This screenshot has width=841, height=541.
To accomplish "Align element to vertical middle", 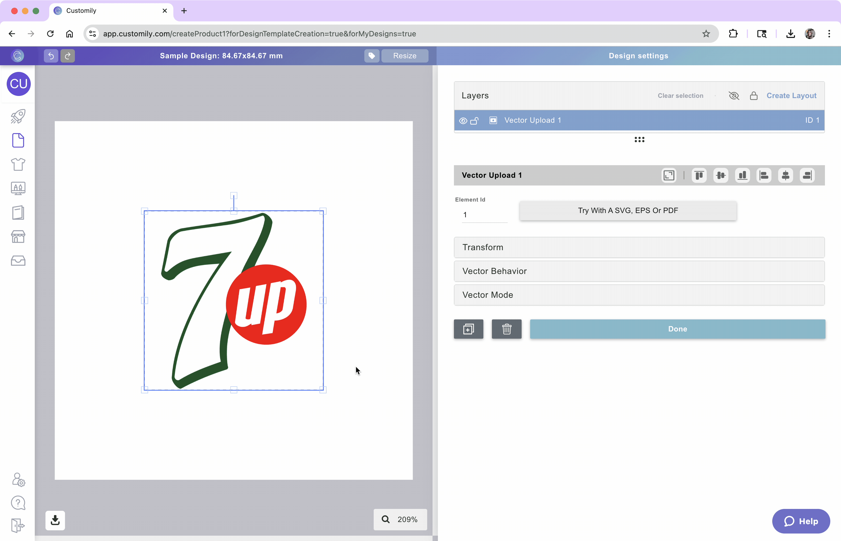I will tap(721, 175).
